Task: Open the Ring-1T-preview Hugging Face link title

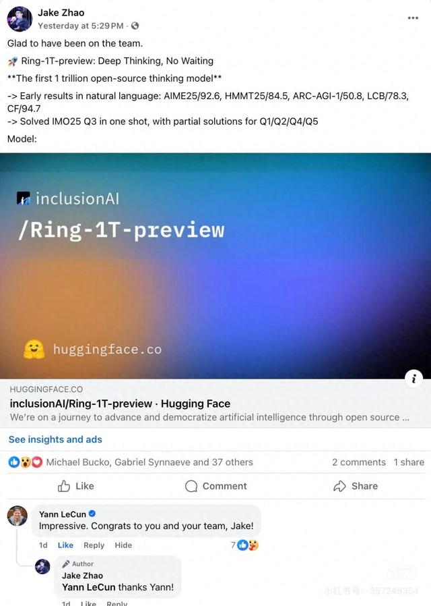Action: click(120, 404)
